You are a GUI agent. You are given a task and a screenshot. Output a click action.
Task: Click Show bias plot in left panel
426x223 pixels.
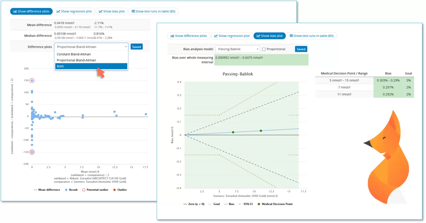click(x=112, y=11)
